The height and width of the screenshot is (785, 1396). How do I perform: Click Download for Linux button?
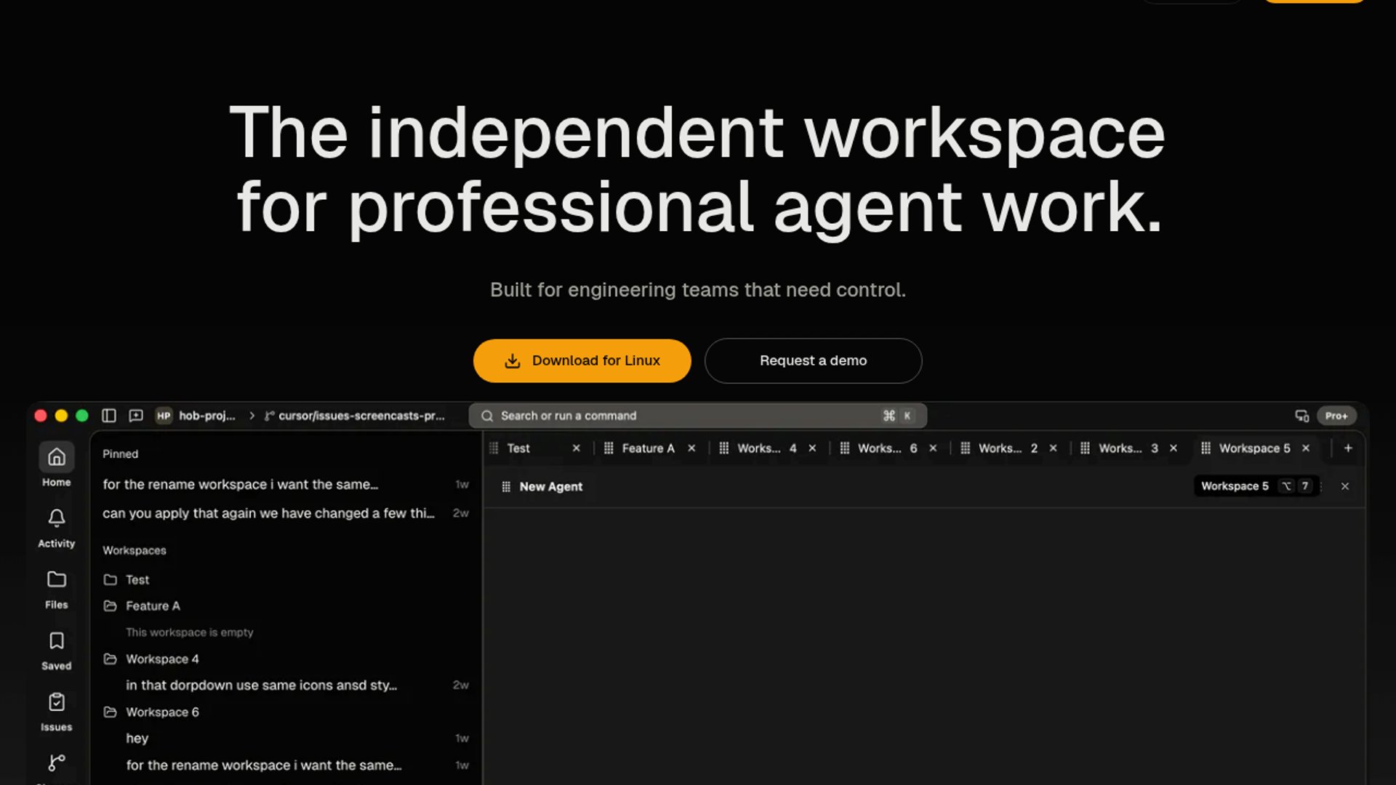(582, 361)
